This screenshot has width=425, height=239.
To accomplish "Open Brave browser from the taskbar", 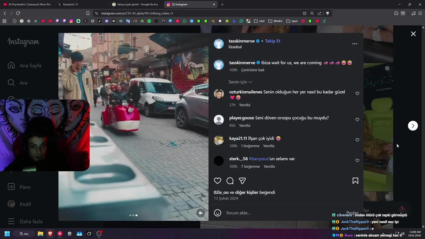I will [50, 234].
